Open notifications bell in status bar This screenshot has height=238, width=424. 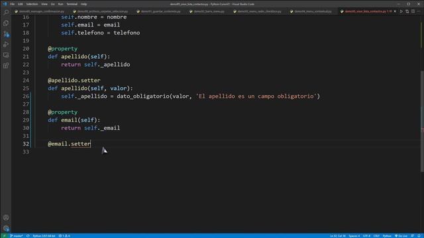tap(419, 236)
